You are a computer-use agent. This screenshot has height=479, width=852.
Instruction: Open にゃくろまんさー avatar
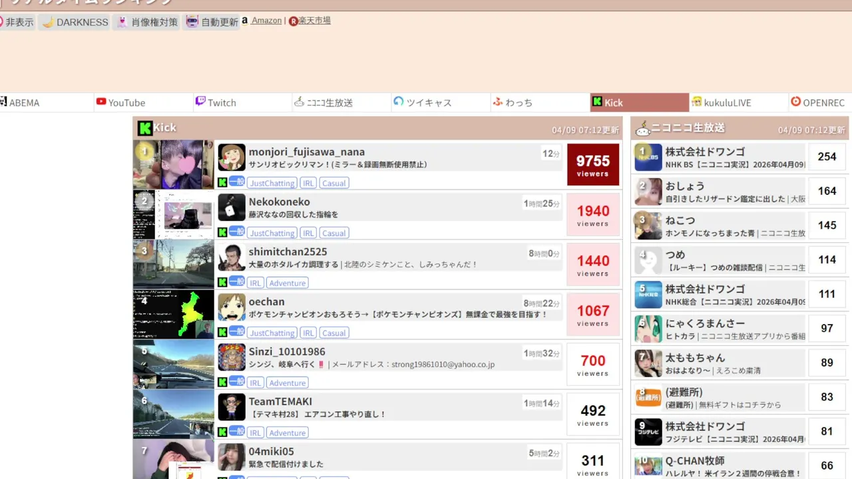pos(648,329)
